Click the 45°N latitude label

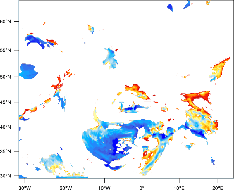point(6,102)
